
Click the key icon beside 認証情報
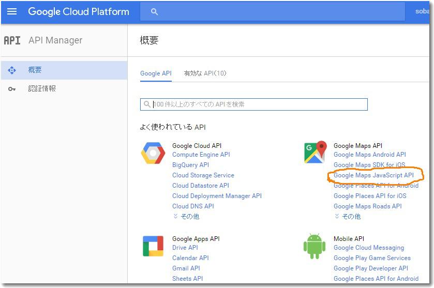coord(11,89)
